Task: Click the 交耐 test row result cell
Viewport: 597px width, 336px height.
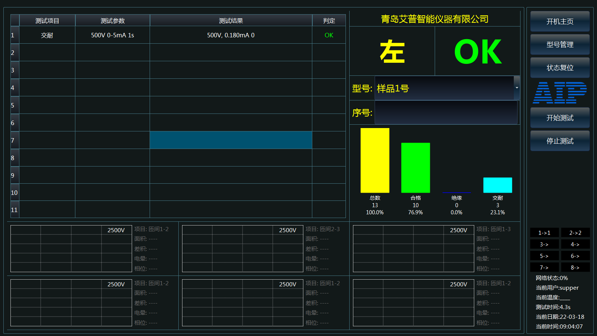Action: (231, 35)
